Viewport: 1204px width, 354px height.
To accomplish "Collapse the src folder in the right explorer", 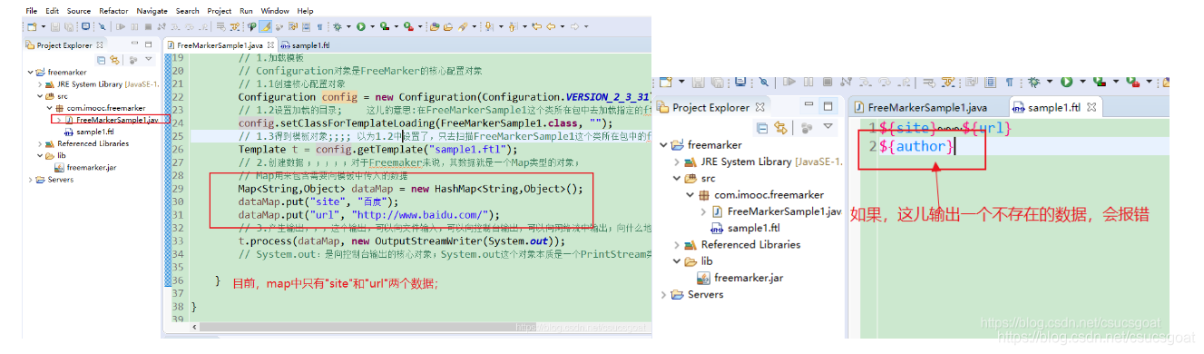I will tap(676, 179).
